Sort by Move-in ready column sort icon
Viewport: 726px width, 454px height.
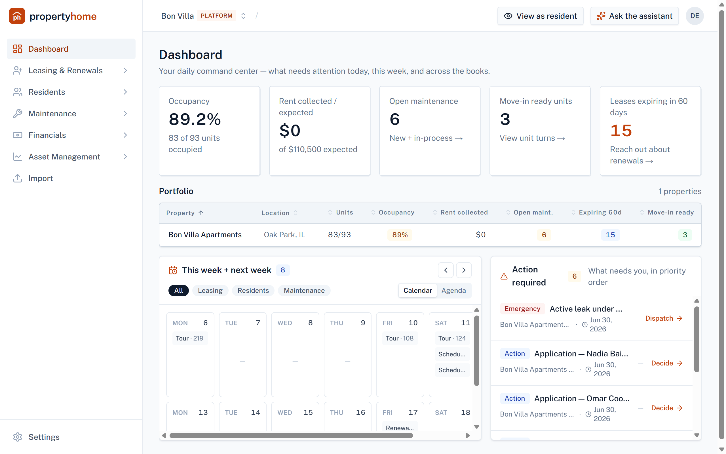642,212
